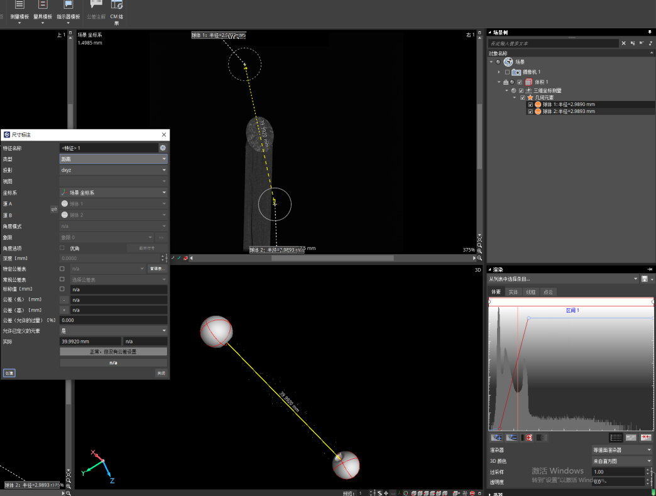The height and width of the screenshot is (496, 656).
Task: Toggle the 三维坐标测量 checkbox
Action: point(521,90)
